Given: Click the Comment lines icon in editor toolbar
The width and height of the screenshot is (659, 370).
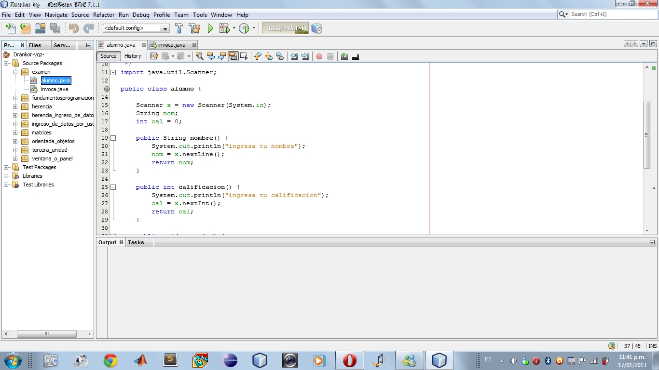Looking at the screenshot, I should (x=344, y=56).
